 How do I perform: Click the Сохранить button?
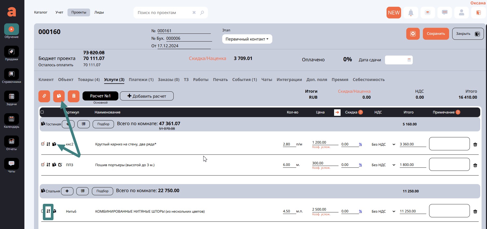tap(436, 34)
